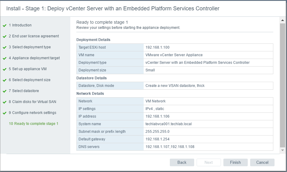
Task: Click the IP settings value 'IPv4 , static'
Action: [155, 109]
